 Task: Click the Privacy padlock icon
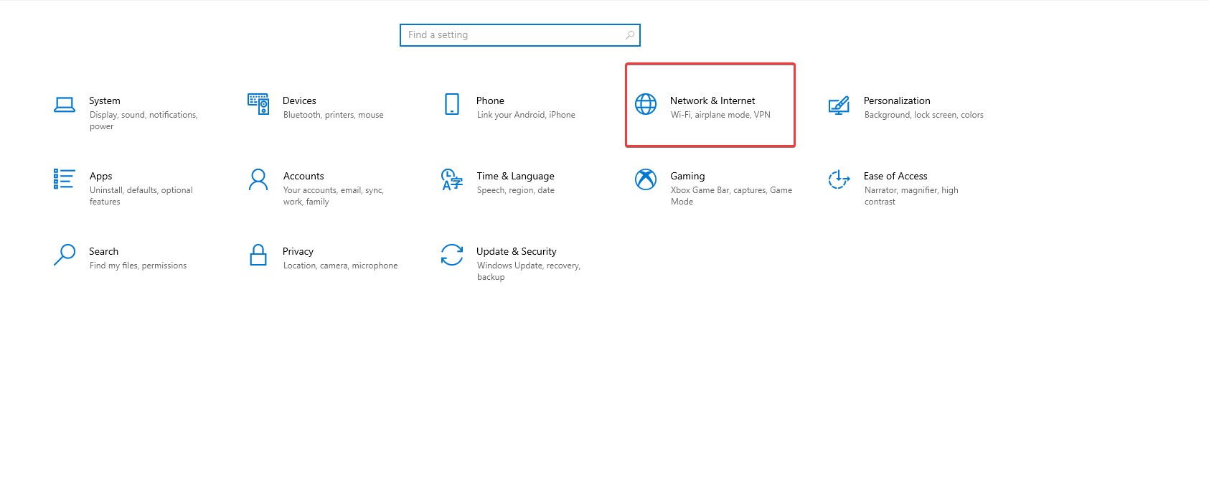click(258, 255)
